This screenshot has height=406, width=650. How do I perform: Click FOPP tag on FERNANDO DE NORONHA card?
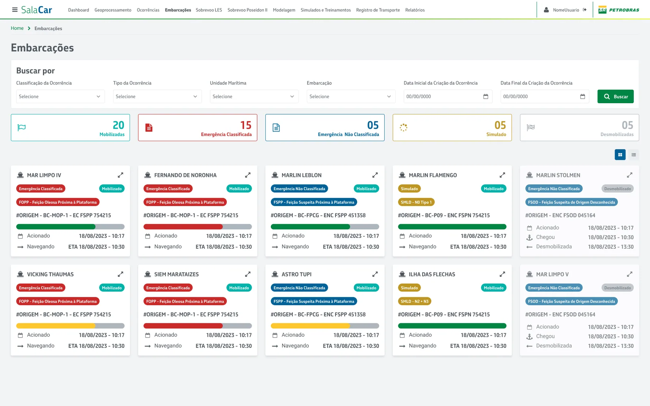point(185,202)
